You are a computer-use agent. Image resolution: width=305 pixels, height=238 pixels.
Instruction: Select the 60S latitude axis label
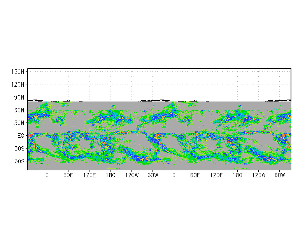tap(19, 161)
